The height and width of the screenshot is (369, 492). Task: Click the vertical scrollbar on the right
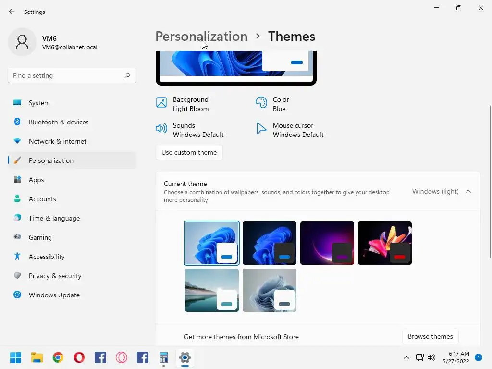[x=490, y=182]
